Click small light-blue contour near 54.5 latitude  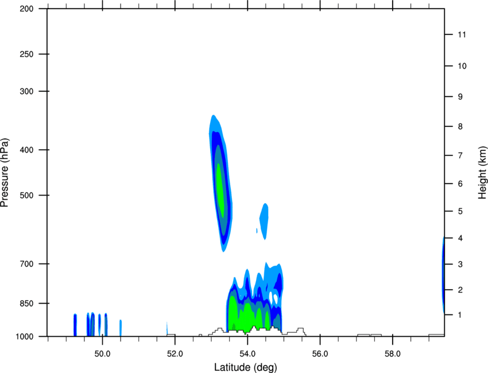[264, 221]
